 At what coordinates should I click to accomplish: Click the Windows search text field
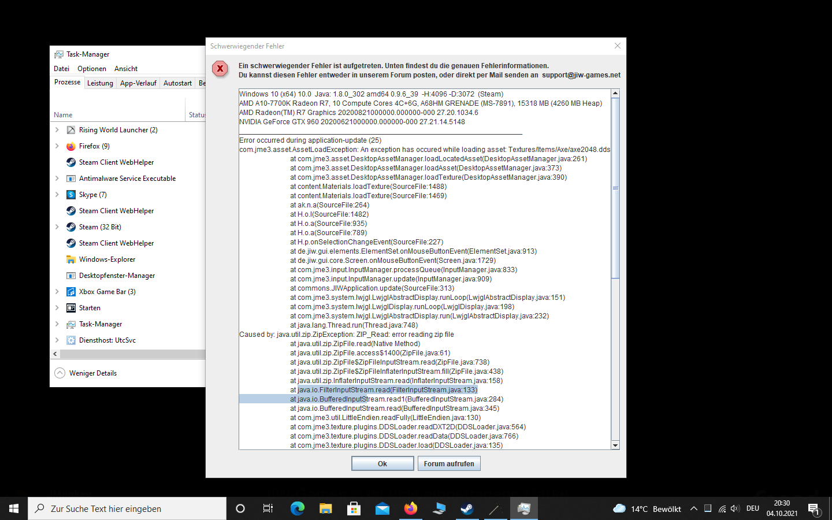coord(127,508)
